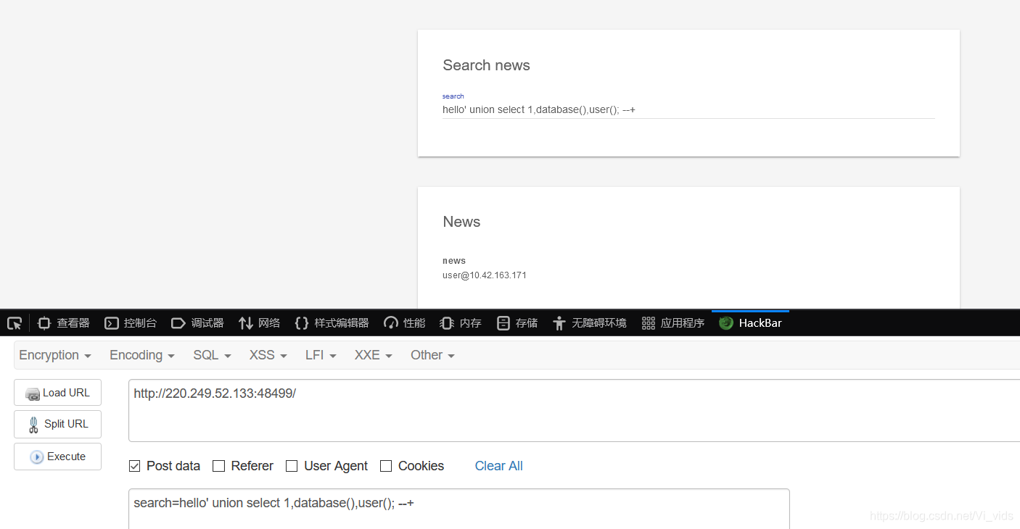
Task: Click the Search news heading
Action: tap(486, 65)
